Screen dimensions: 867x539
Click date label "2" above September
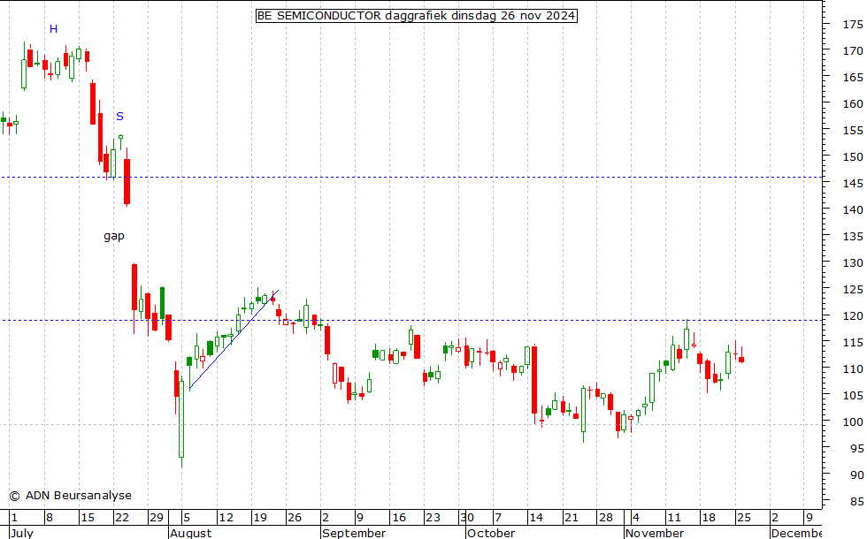[326, 518]
